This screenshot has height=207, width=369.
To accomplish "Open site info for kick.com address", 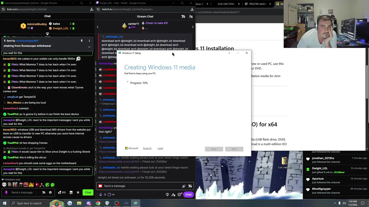I will point(3,9).
